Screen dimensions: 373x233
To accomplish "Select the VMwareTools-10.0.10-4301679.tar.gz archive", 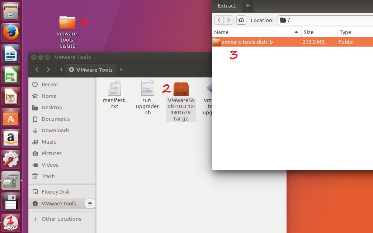I will pyautogui.click(x=181, y=102).
